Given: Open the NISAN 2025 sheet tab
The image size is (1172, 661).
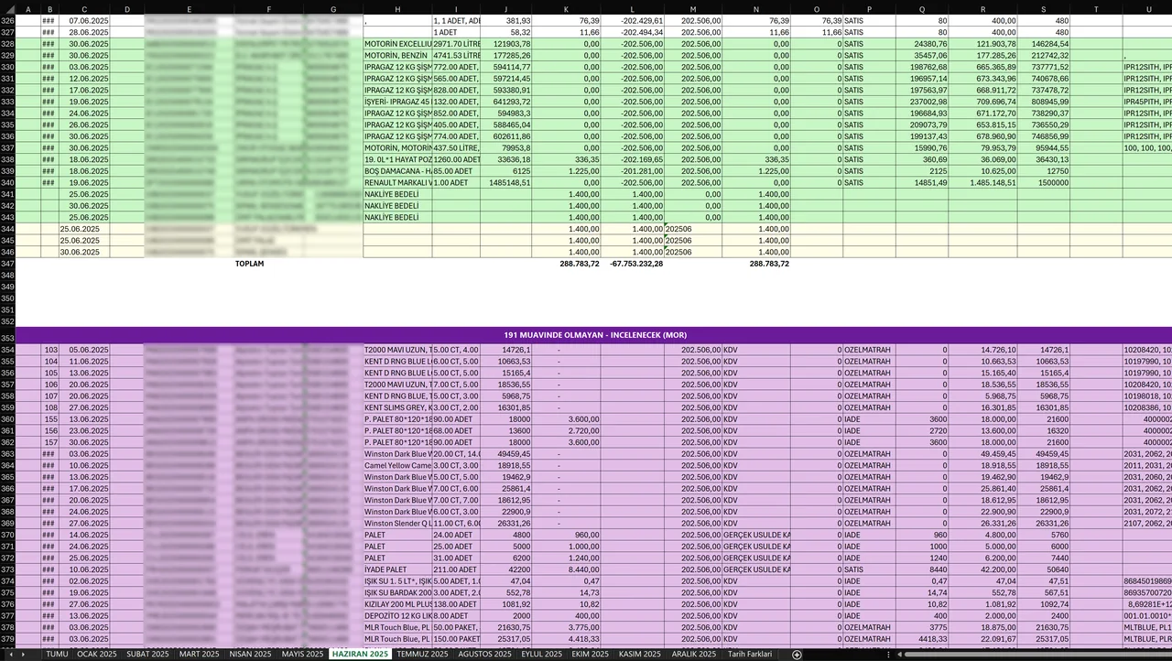Looking at the screenshot, I should pyautogui.click(x=249, y=655).
